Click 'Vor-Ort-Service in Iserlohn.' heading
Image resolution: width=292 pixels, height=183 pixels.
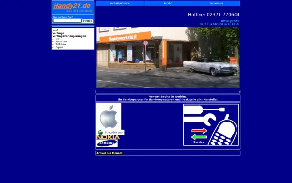click(168, 97)
